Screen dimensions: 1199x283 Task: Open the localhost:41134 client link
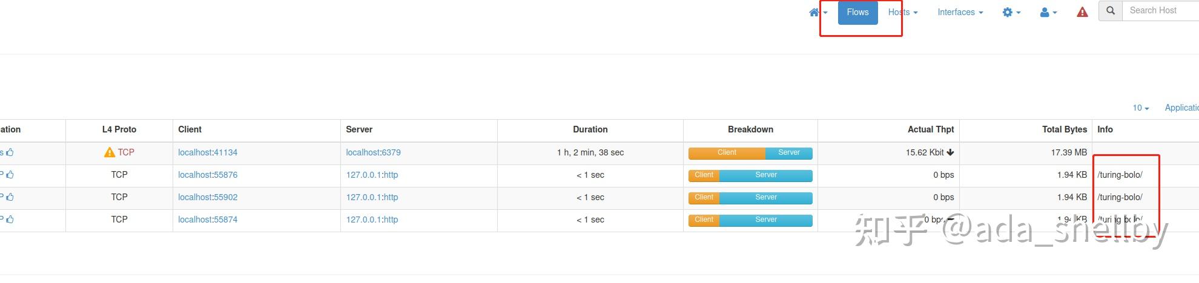[208, 152]
